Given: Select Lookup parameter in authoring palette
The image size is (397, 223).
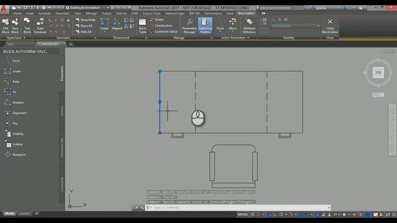Looking at the screenshot, I should click(14, 144).
